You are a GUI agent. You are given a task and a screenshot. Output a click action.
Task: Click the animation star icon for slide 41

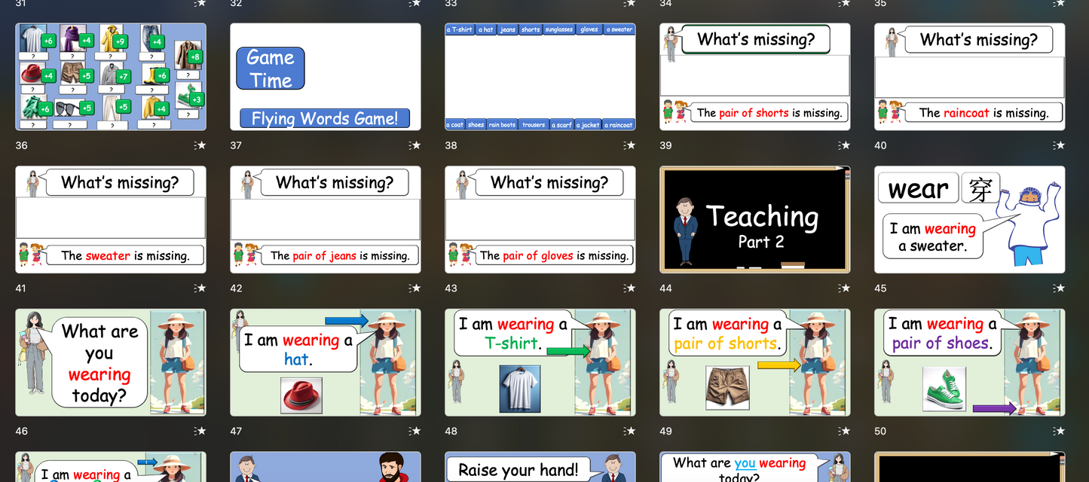click(x=200, y=288)
